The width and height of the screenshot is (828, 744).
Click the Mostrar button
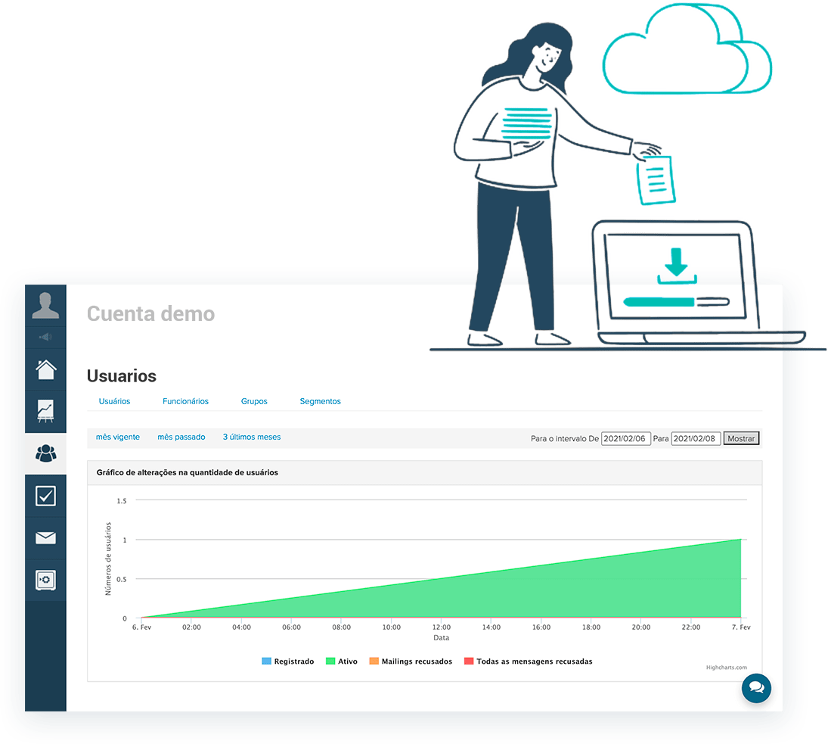741,438
